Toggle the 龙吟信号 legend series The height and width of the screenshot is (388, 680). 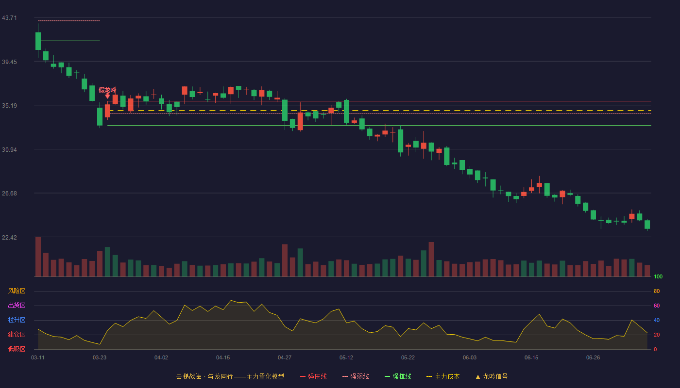click(x=492, y=376)
